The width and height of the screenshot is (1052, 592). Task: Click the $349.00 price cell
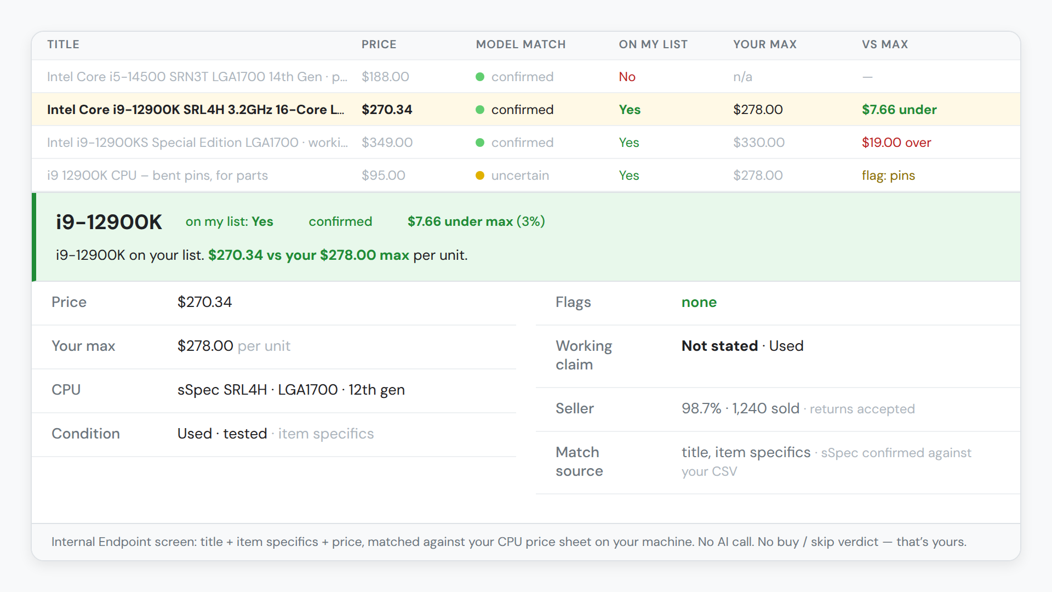pyautogui.click(x=387, y=143)
